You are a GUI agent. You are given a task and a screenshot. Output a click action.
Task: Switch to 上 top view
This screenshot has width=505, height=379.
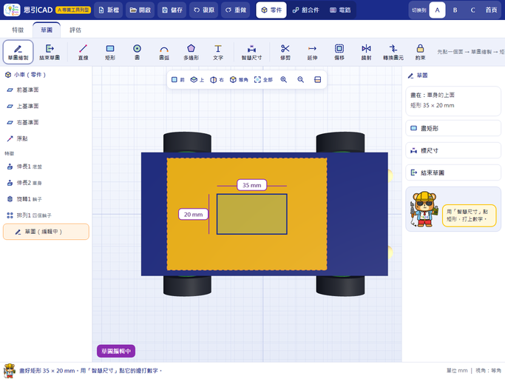tap(197, 80)
